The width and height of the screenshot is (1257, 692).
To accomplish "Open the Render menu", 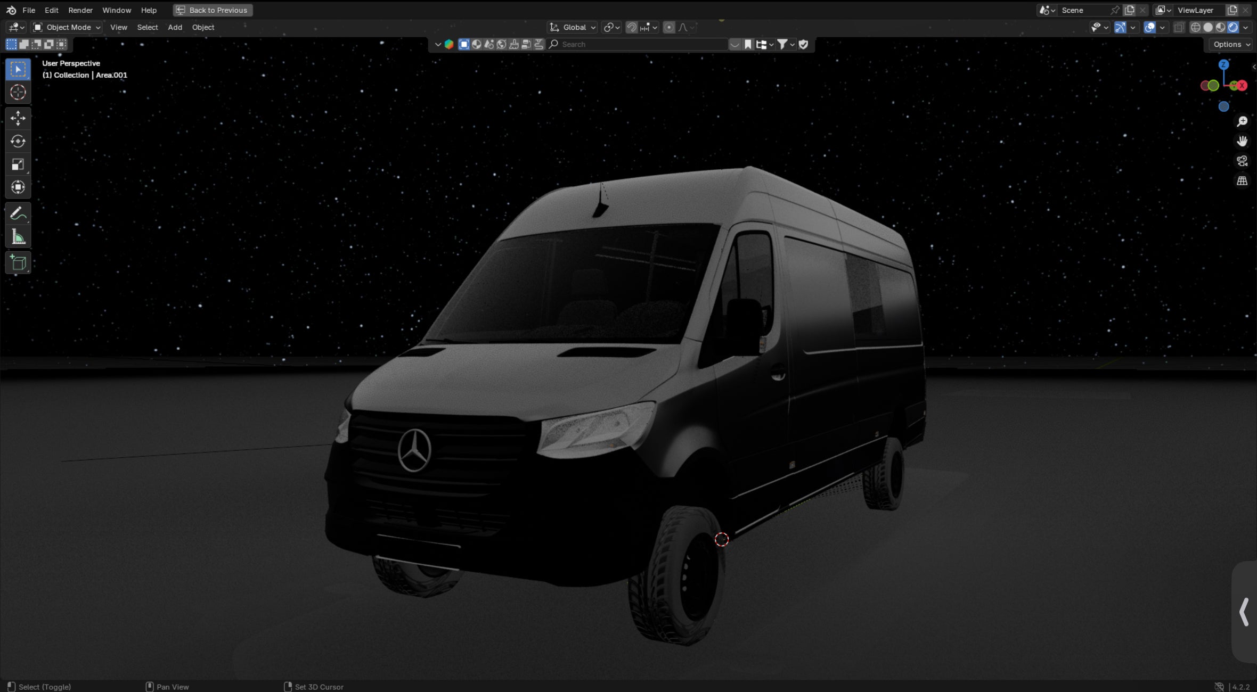I will click(x=80, y=10).
